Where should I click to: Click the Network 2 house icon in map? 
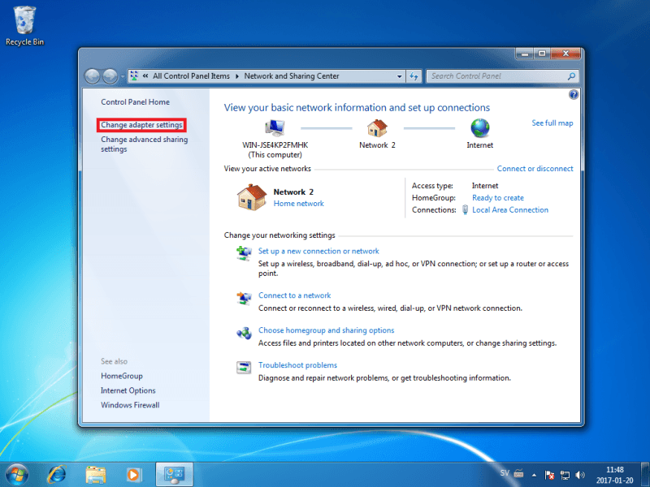[377, 128]
